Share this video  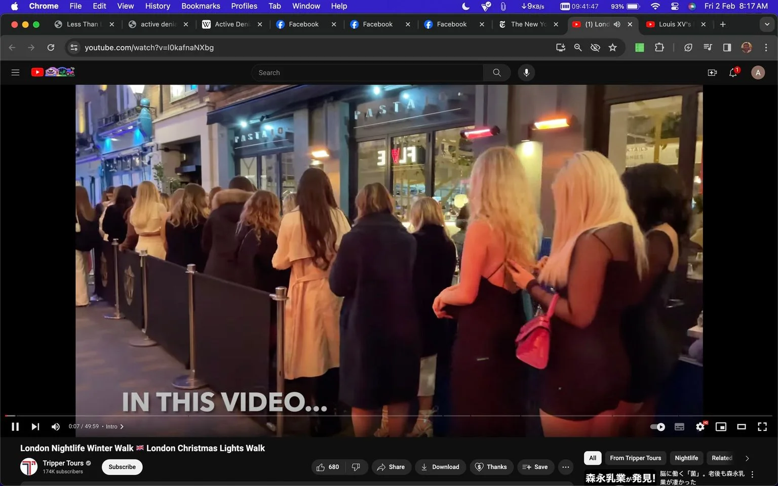391,467
